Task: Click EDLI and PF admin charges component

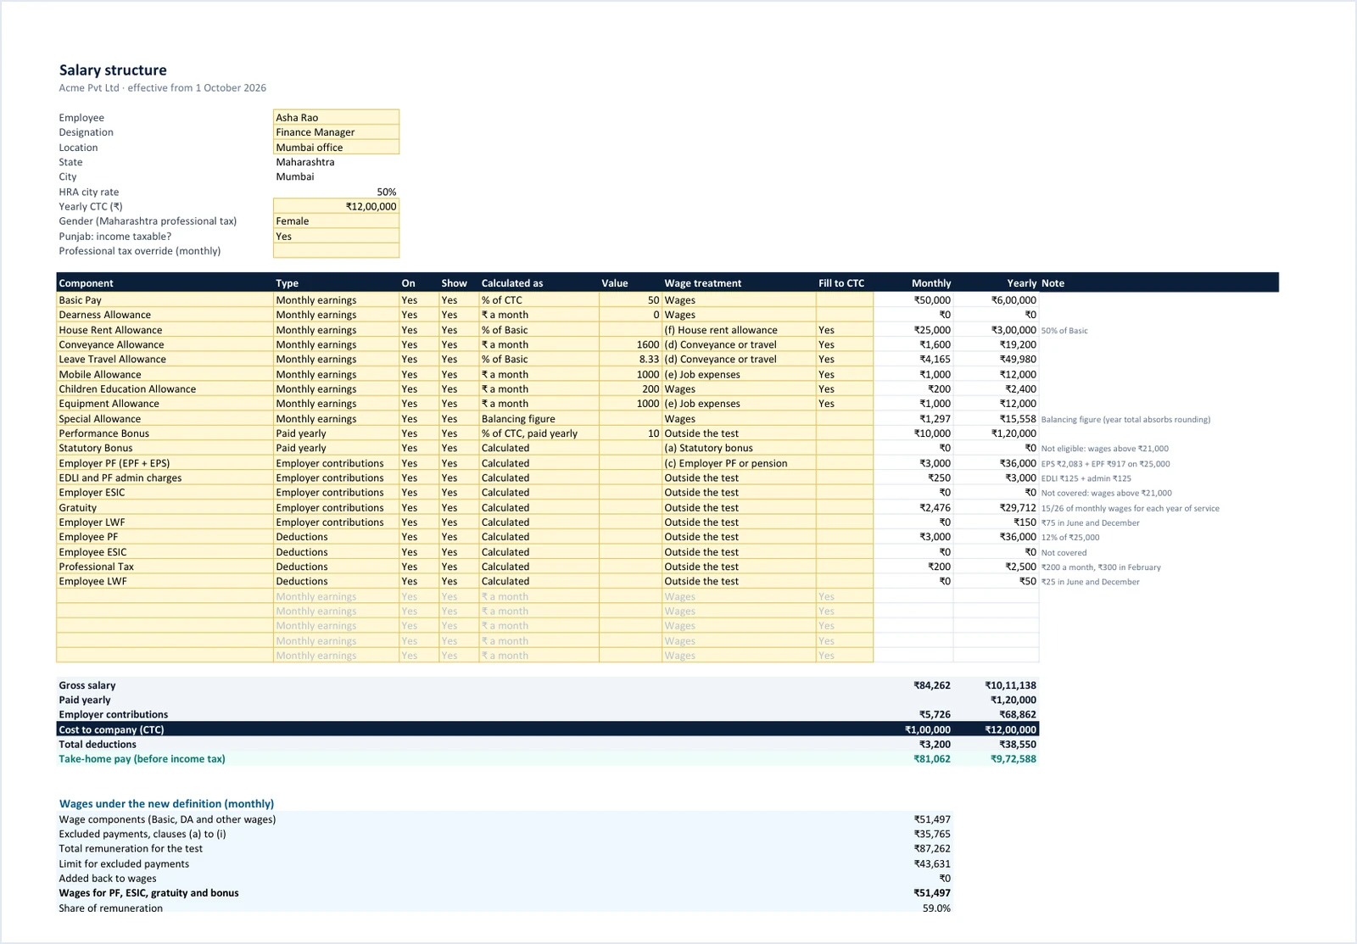Action: 165,478
